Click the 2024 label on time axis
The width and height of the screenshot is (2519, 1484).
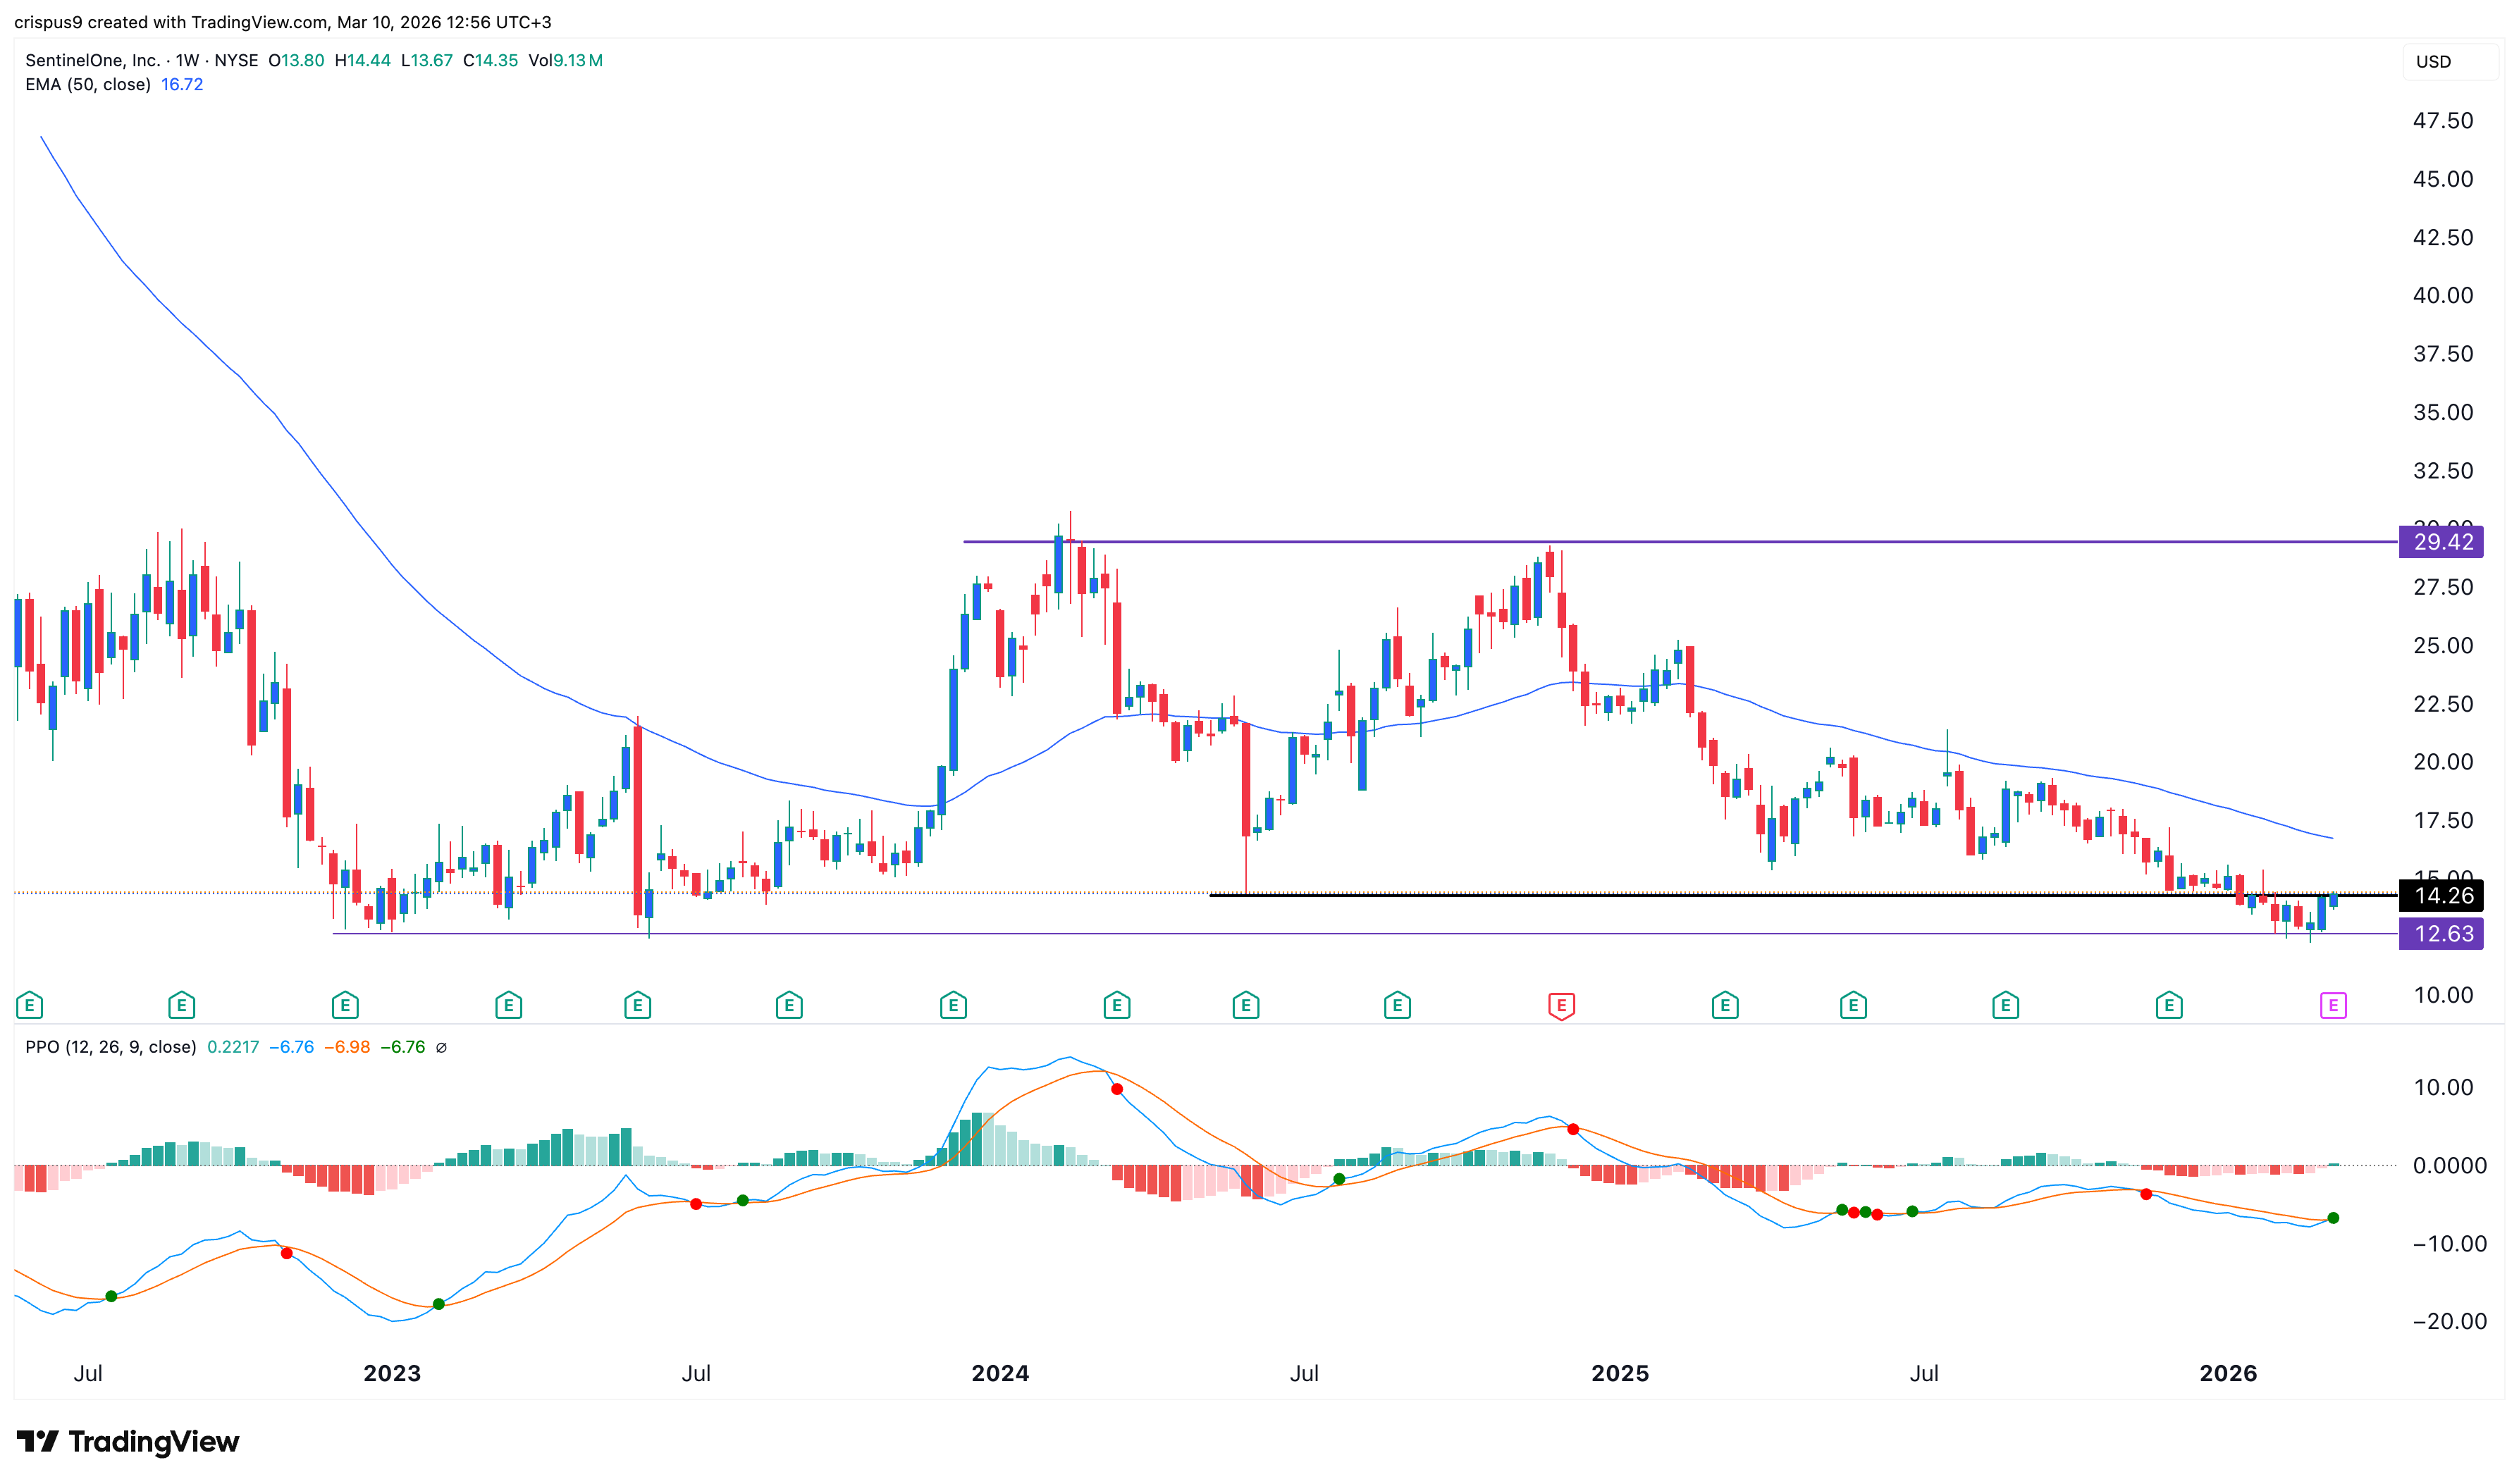tap(1000, 1373)
